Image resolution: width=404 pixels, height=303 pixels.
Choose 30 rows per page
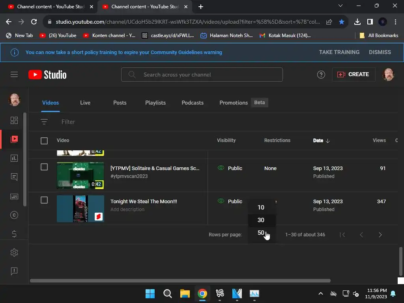(x=261, y=220)
